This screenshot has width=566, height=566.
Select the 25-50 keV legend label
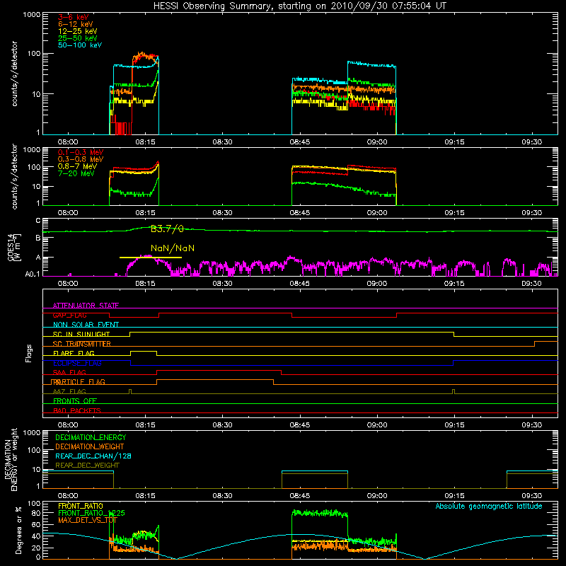(x=78, y=38)
